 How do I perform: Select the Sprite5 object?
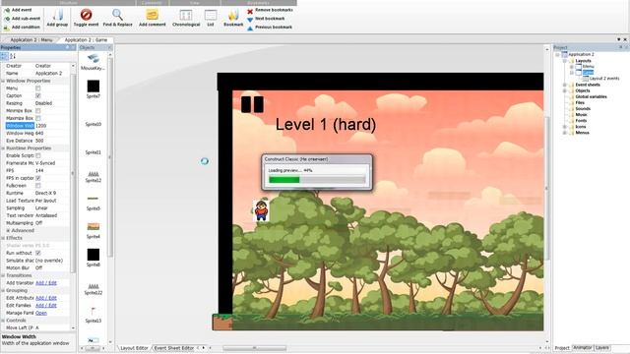[x=94, y=203]
